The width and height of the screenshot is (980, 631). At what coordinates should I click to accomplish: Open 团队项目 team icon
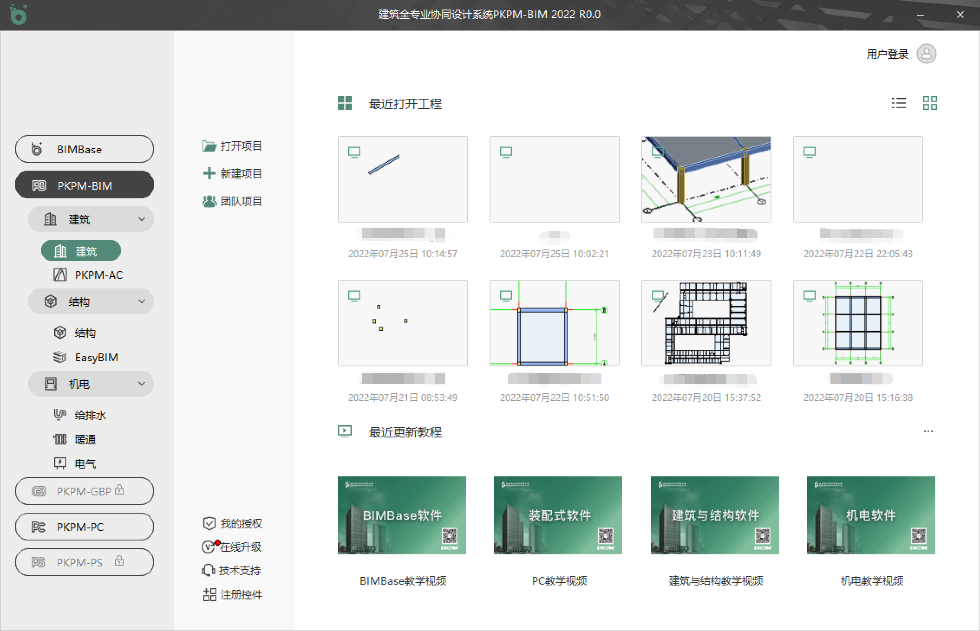pyautogui.click(x=209, y=201)
